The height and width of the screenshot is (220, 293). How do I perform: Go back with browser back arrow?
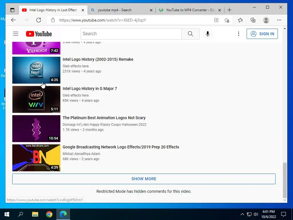[x=13, y=20]
